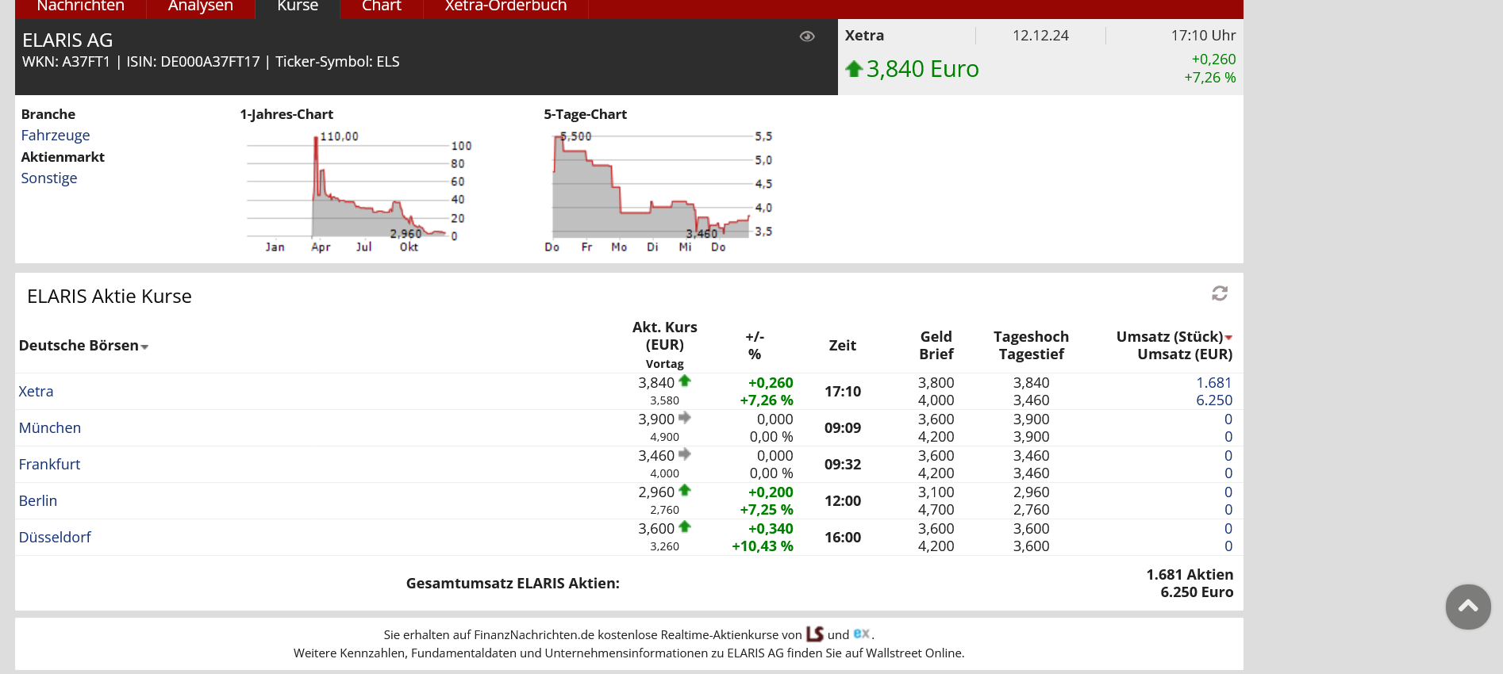
Task: Sort by Umsatz (Stück) red arrow
Action: tap(1228, 338)
